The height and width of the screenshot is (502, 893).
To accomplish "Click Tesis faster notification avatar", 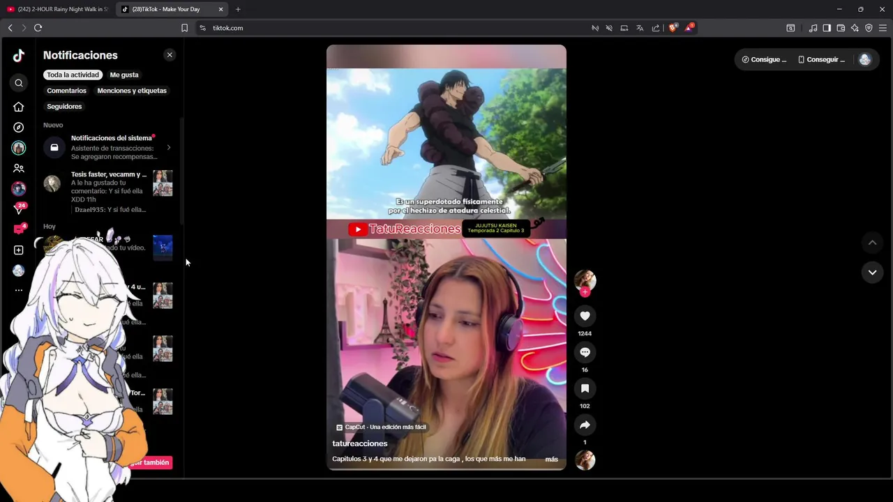I will 52,183.
